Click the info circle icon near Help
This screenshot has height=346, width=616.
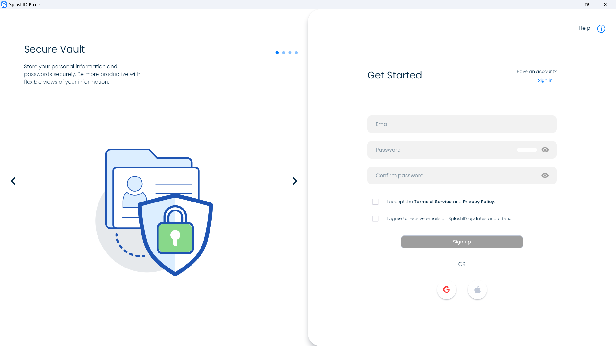click(601, 29)
